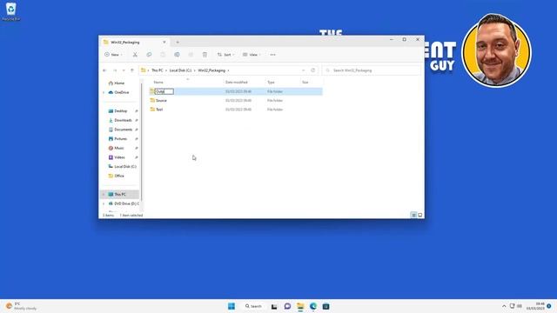Open the View options dropdown
Viewport: 557px width, 313px height.
(252, 55)
